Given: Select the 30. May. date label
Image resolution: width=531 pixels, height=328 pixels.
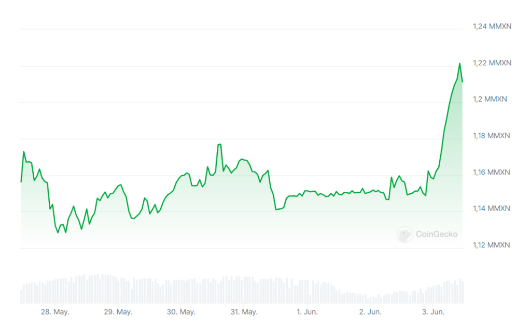Looking at the screenshot, I should coord(181,312).
